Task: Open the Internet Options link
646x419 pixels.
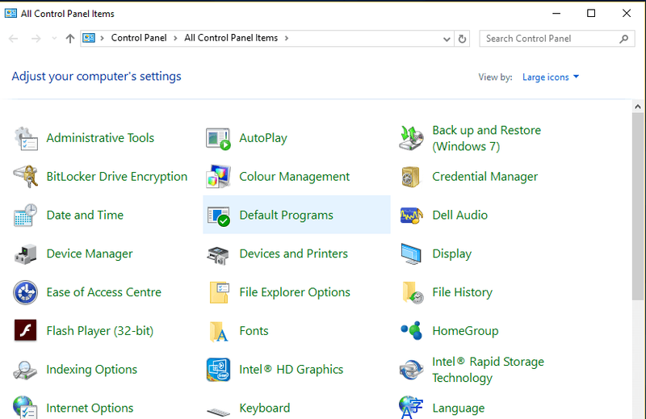Action: (90, 408)
